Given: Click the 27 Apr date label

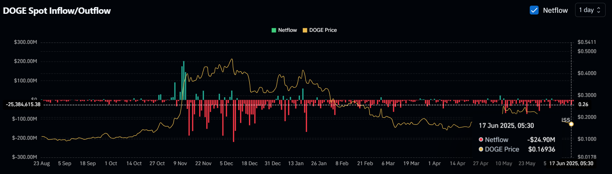Looking at the screenshot, I should [x=480, y=163].
